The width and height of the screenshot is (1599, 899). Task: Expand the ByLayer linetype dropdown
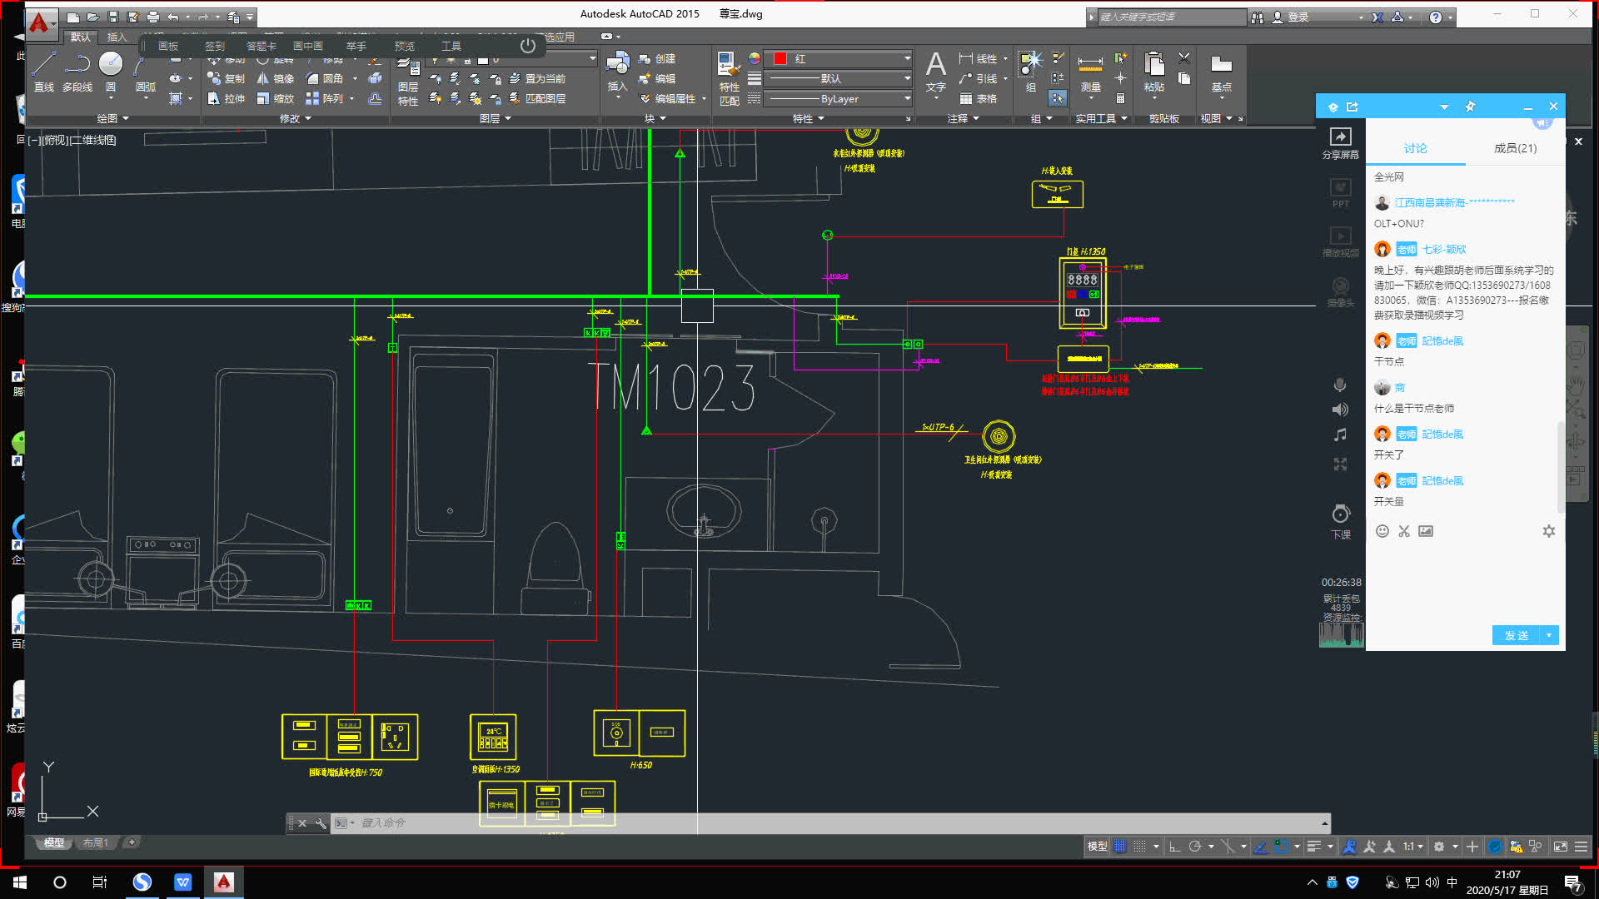907,98
